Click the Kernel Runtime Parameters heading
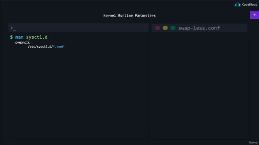Image resolution: width=259 pixels, height=145 pixels. [129, 15]
